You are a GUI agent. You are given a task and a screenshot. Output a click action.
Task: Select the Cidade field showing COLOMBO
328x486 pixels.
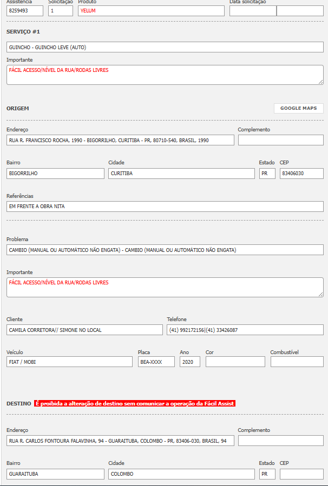coord(181,474)
